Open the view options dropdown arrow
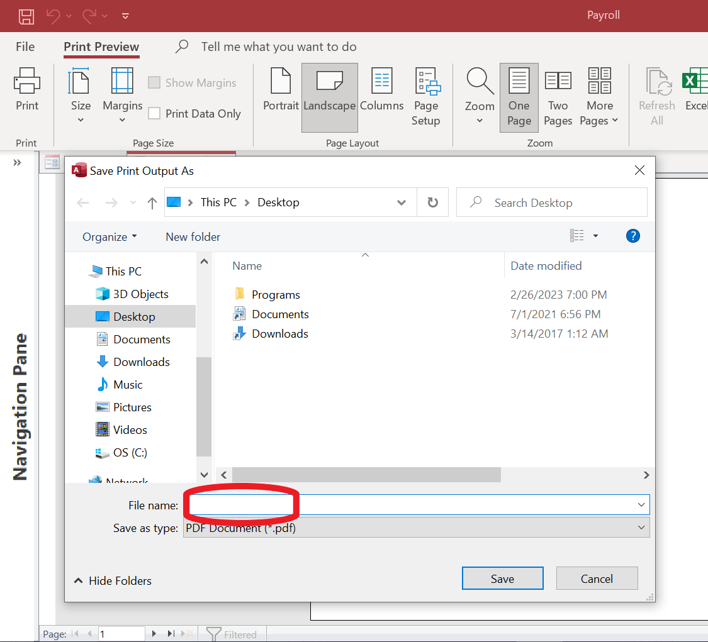 click(595, 236)
